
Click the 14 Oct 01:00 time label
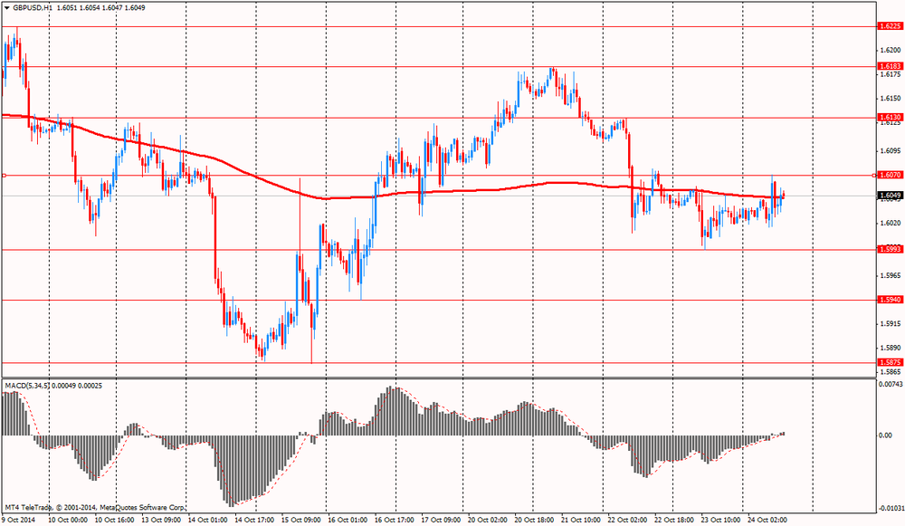(x=208, y=521)
